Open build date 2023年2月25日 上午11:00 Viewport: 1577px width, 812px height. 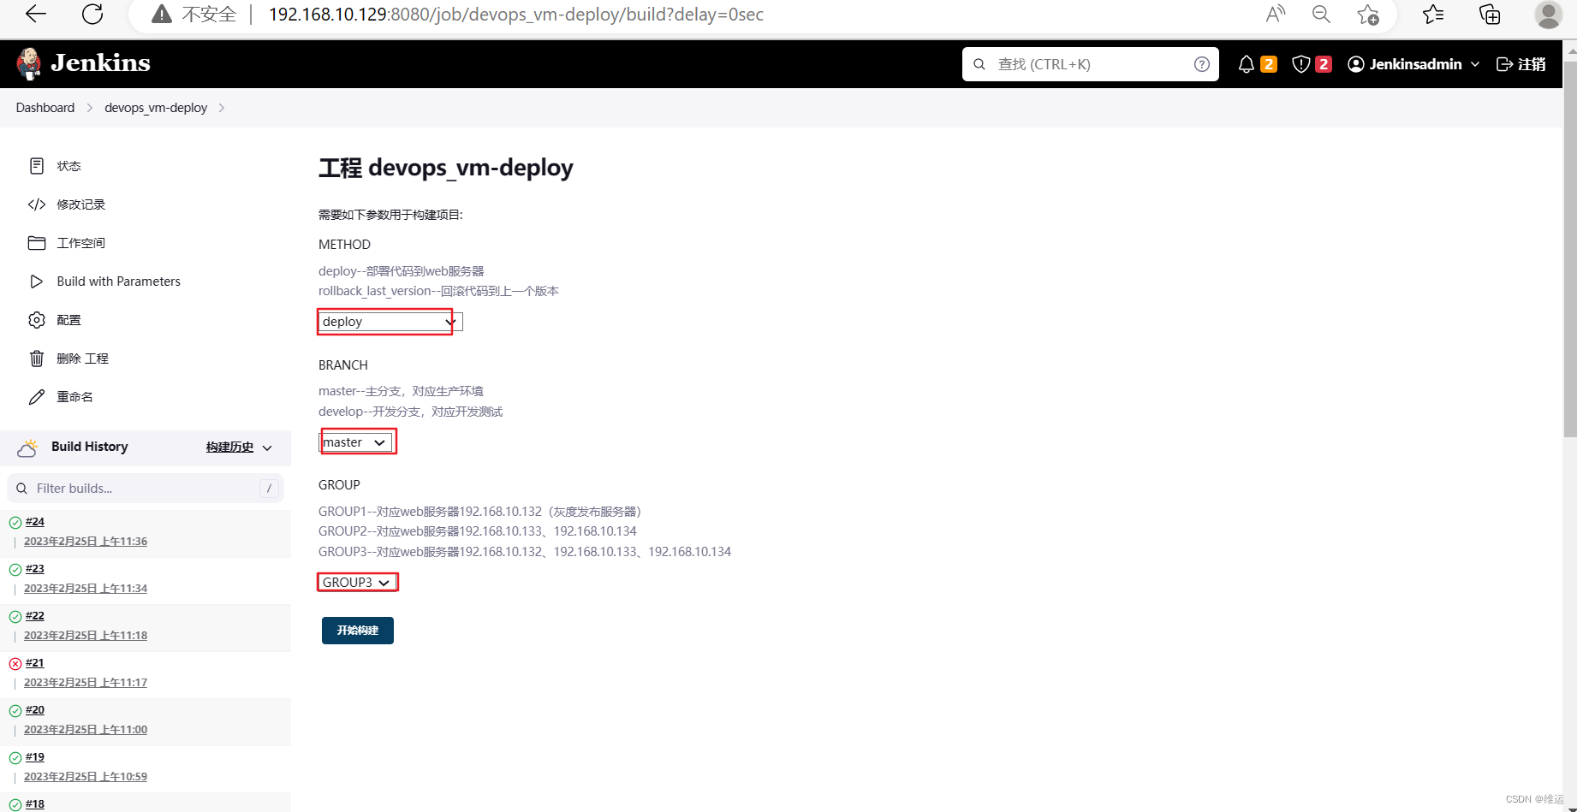click(86, 730)
